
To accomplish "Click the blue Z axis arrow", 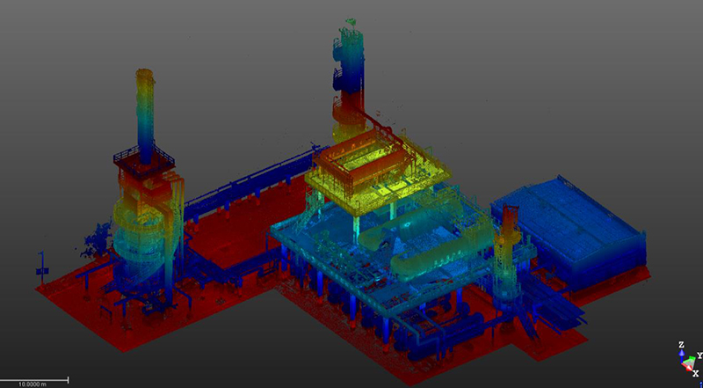I will [x=681, y=350].
